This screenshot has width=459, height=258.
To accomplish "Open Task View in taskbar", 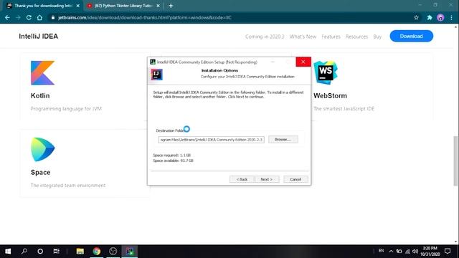I will (x=56, y=252).
